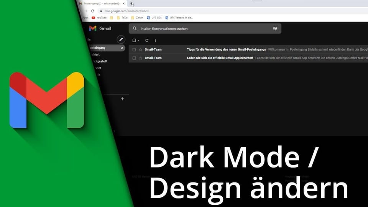This screenshot has width=368, height=207.
Task: Open the UPS USA bookmark
Action: tap(154, 18)
